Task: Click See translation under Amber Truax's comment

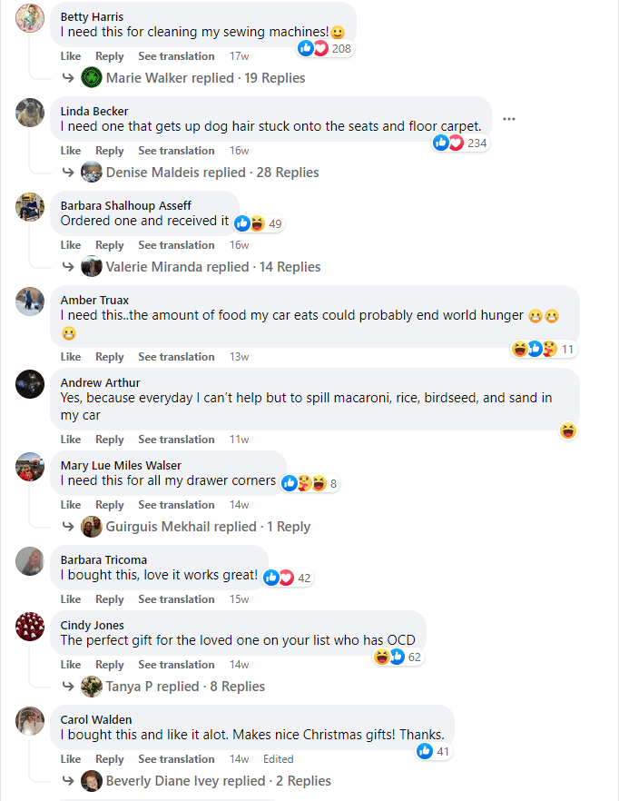Action: (x=176, y=357)
